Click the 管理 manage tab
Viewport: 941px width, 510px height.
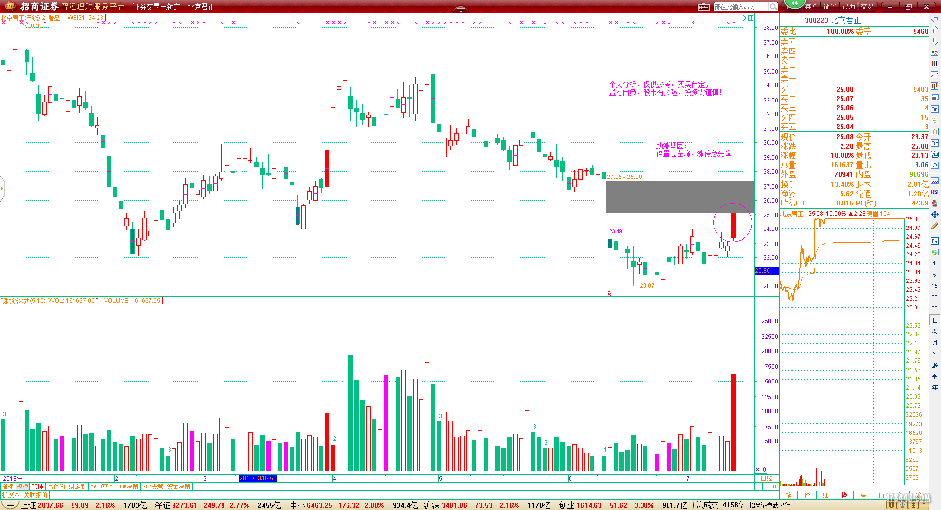(38, 486)
